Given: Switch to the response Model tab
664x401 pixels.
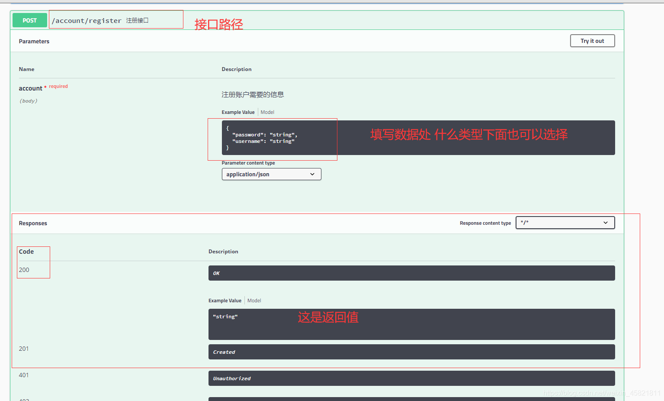Looking at the screenshot, I should pos(254,301).
